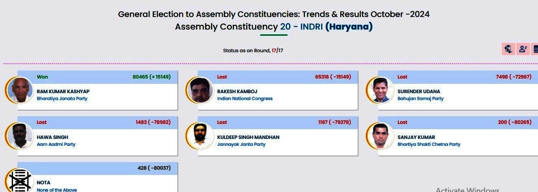Click Kuldeep Singh Mandhan's photo

[x=200, y=136]
